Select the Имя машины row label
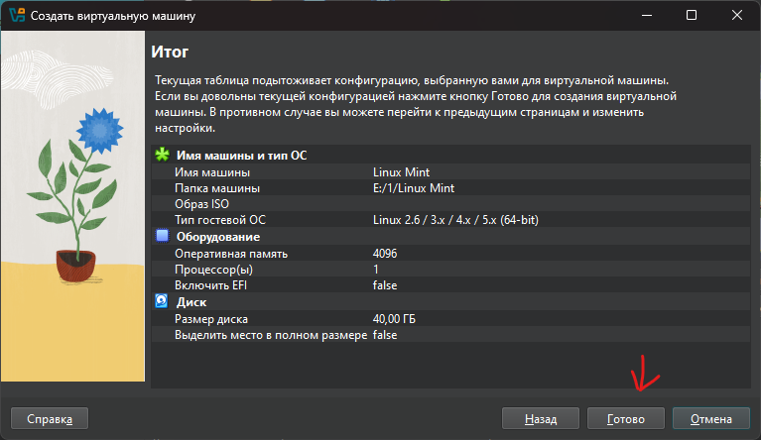Image resolution: width=761 pixels, height=440 pixels. point(212,172)
